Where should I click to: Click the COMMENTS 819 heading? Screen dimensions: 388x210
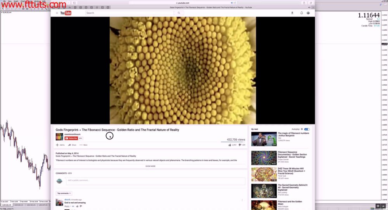click(64, 173)
